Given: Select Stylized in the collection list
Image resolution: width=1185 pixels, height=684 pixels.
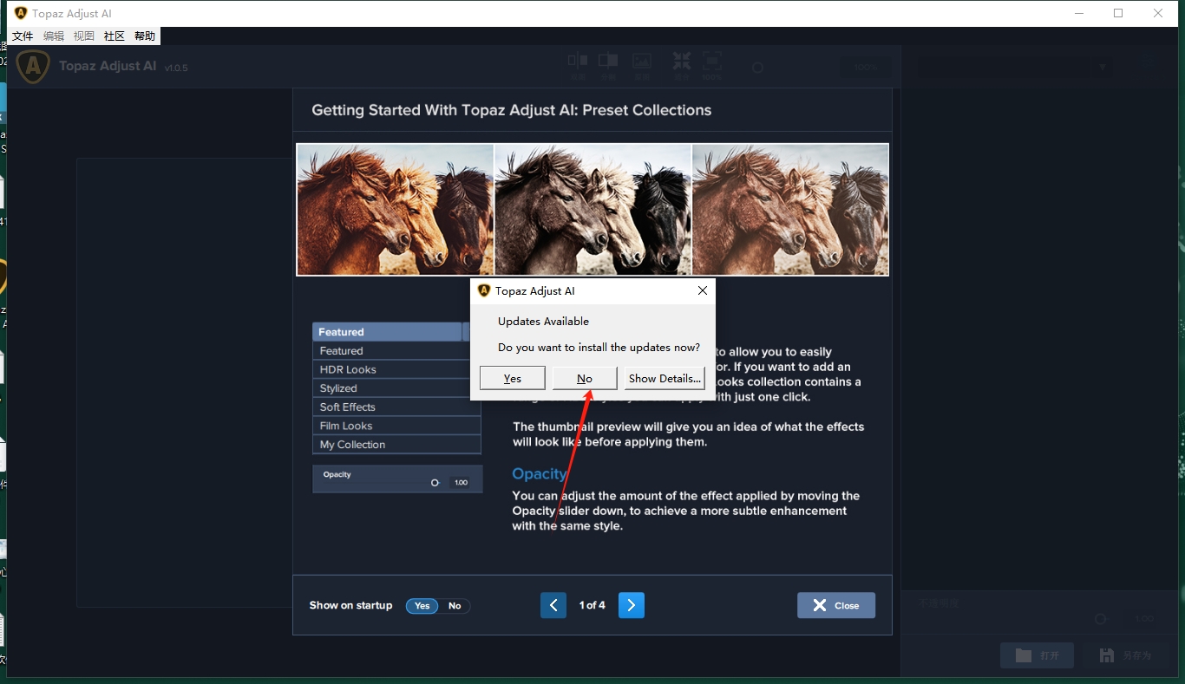Looking at the screenshot, I should tap(396, 388).
